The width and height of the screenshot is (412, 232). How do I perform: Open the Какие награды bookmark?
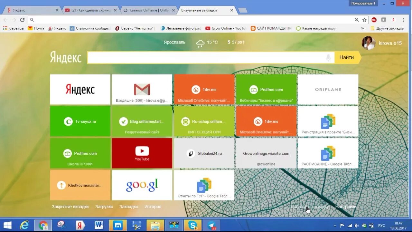317,28
